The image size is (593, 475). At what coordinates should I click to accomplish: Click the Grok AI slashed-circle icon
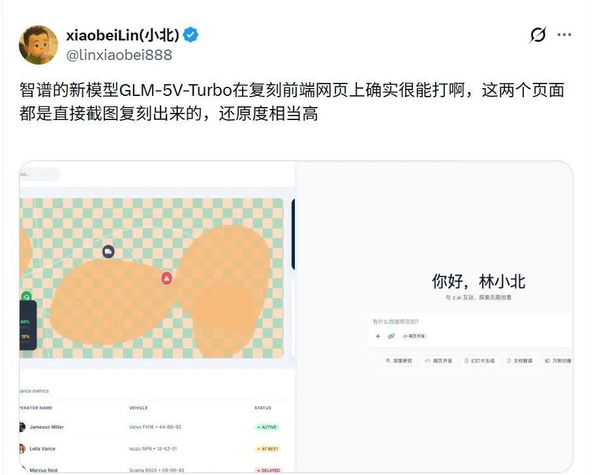(538, 35)
